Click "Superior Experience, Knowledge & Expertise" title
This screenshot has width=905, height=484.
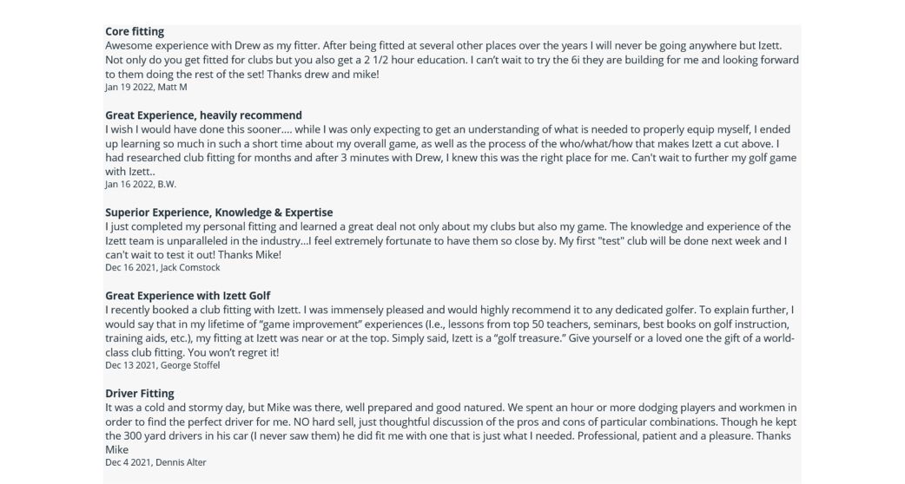[x=219, y=213]
